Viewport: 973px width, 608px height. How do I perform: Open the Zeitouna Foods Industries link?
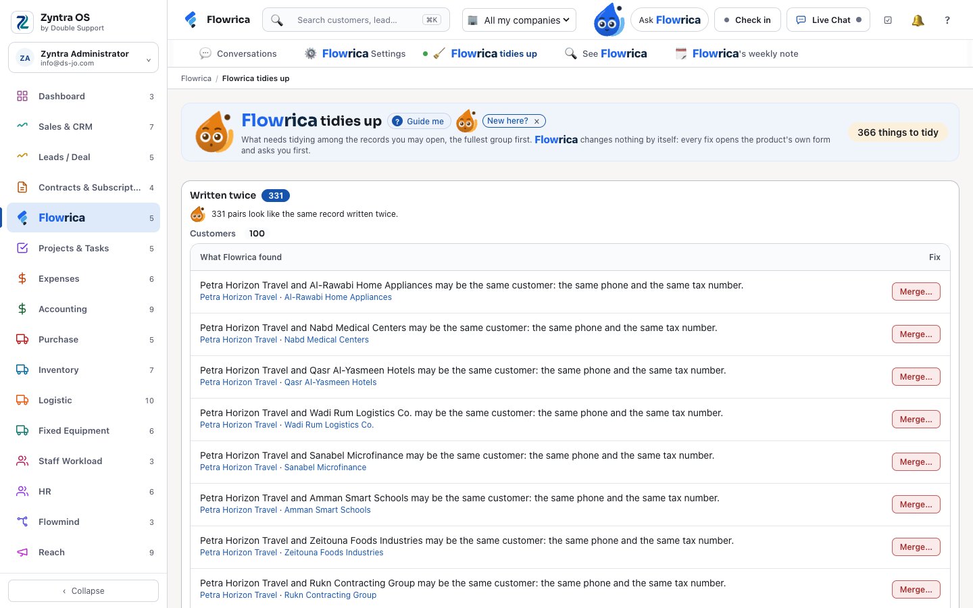(334, 553)
